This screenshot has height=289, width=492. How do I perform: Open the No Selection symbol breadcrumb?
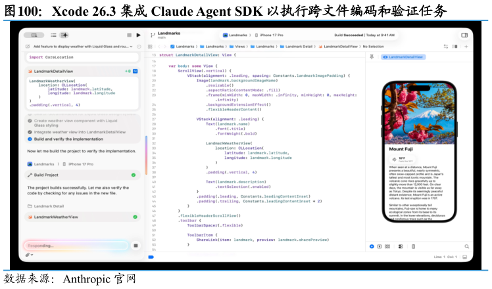coord(373,47)
